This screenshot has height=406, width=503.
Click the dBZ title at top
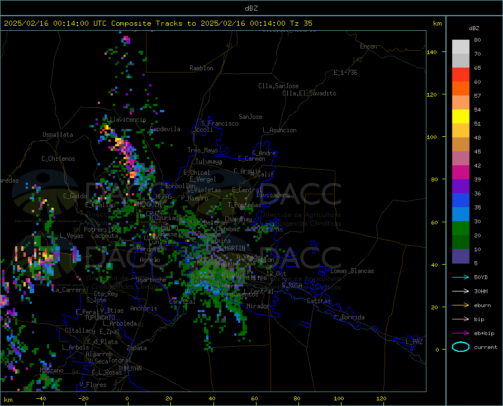click(251, 8)
